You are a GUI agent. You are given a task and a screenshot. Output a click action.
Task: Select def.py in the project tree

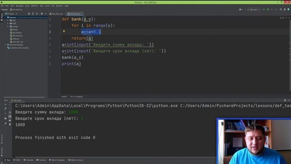click(x=14, y=30)
